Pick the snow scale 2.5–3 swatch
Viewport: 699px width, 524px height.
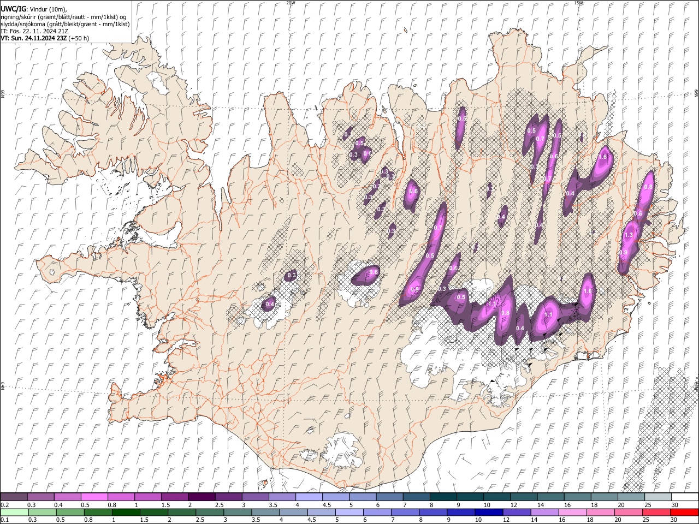point(229,497)
